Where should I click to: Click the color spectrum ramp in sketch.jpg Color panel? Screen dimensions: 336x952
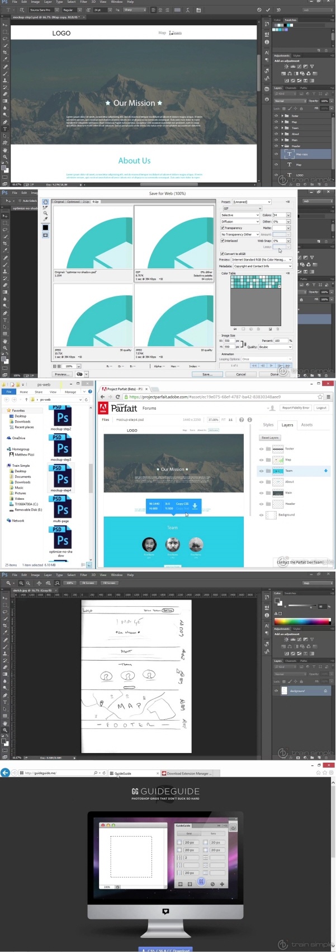click(x=302, y=621)
